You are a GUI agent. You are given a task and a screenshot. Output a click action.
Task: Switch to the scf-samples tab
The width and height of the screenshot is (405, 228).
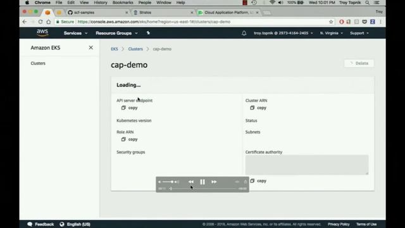pos(97,13)
